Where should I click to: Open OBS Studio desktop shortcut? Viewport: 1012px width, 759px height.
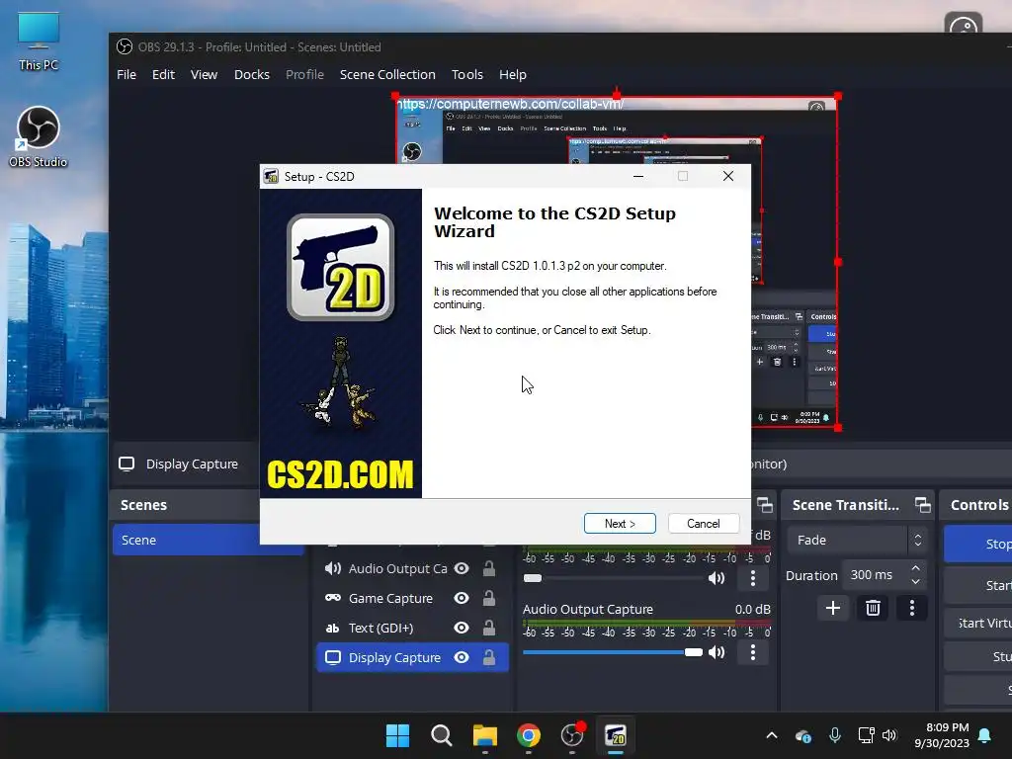[39, 136]
